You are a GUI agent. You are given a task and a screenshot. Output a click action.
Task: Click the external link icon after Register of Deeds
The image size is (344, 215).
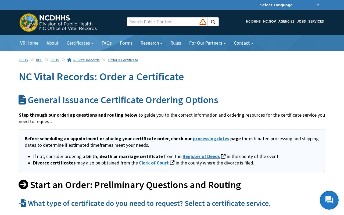point(223,156)
